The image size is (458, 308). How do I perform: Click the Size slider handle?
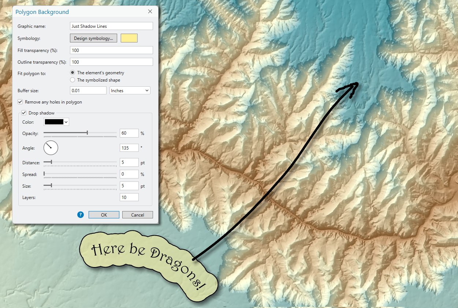click(51, 185)
